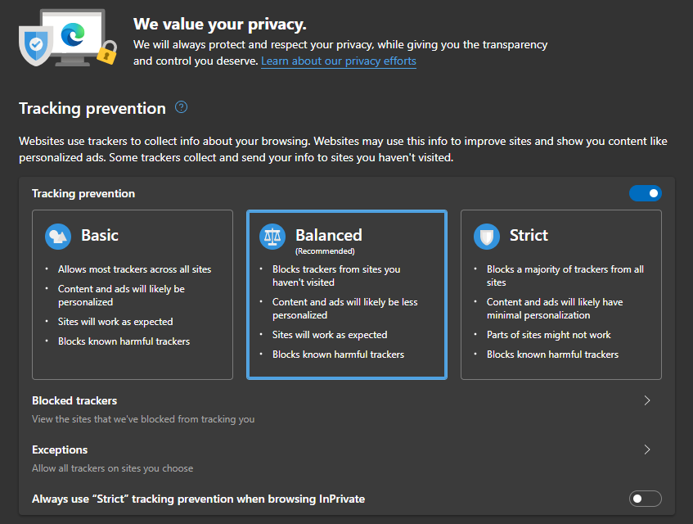
Task: Select the Strict tracking prevention card
Action: tap(561, 295)
